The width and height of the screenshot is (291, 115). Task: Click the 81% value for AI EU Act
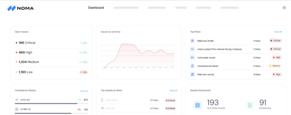point(86,100)
